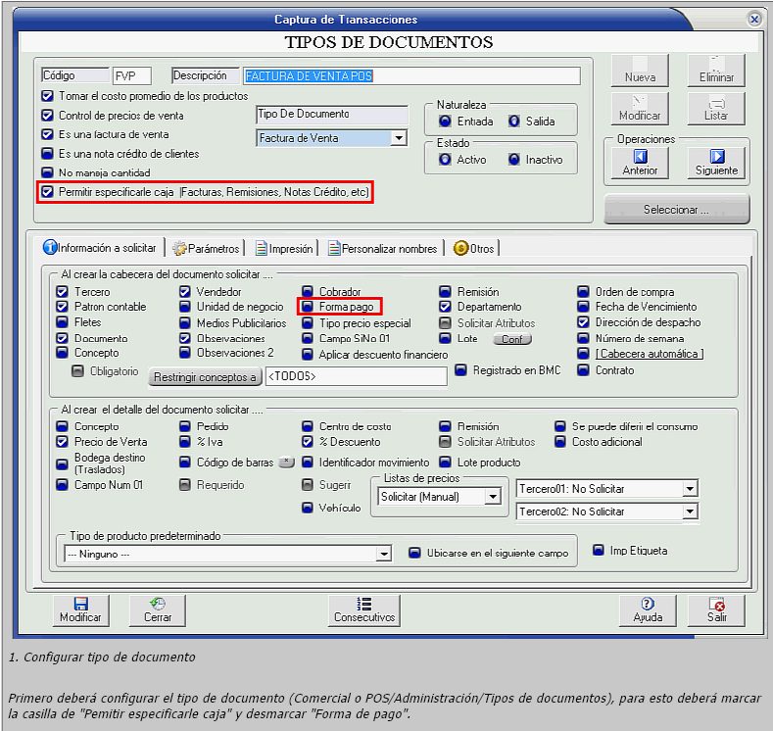Image resolution: width=773 pixels, height=731 pixels.
Task: Click the Listar printer button
Action: (x=716, y=108)
